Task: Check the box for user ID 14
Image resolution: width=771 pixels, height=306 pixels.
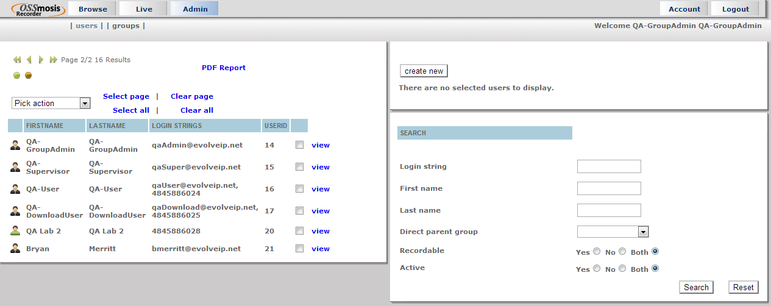Action: [299, 145]
